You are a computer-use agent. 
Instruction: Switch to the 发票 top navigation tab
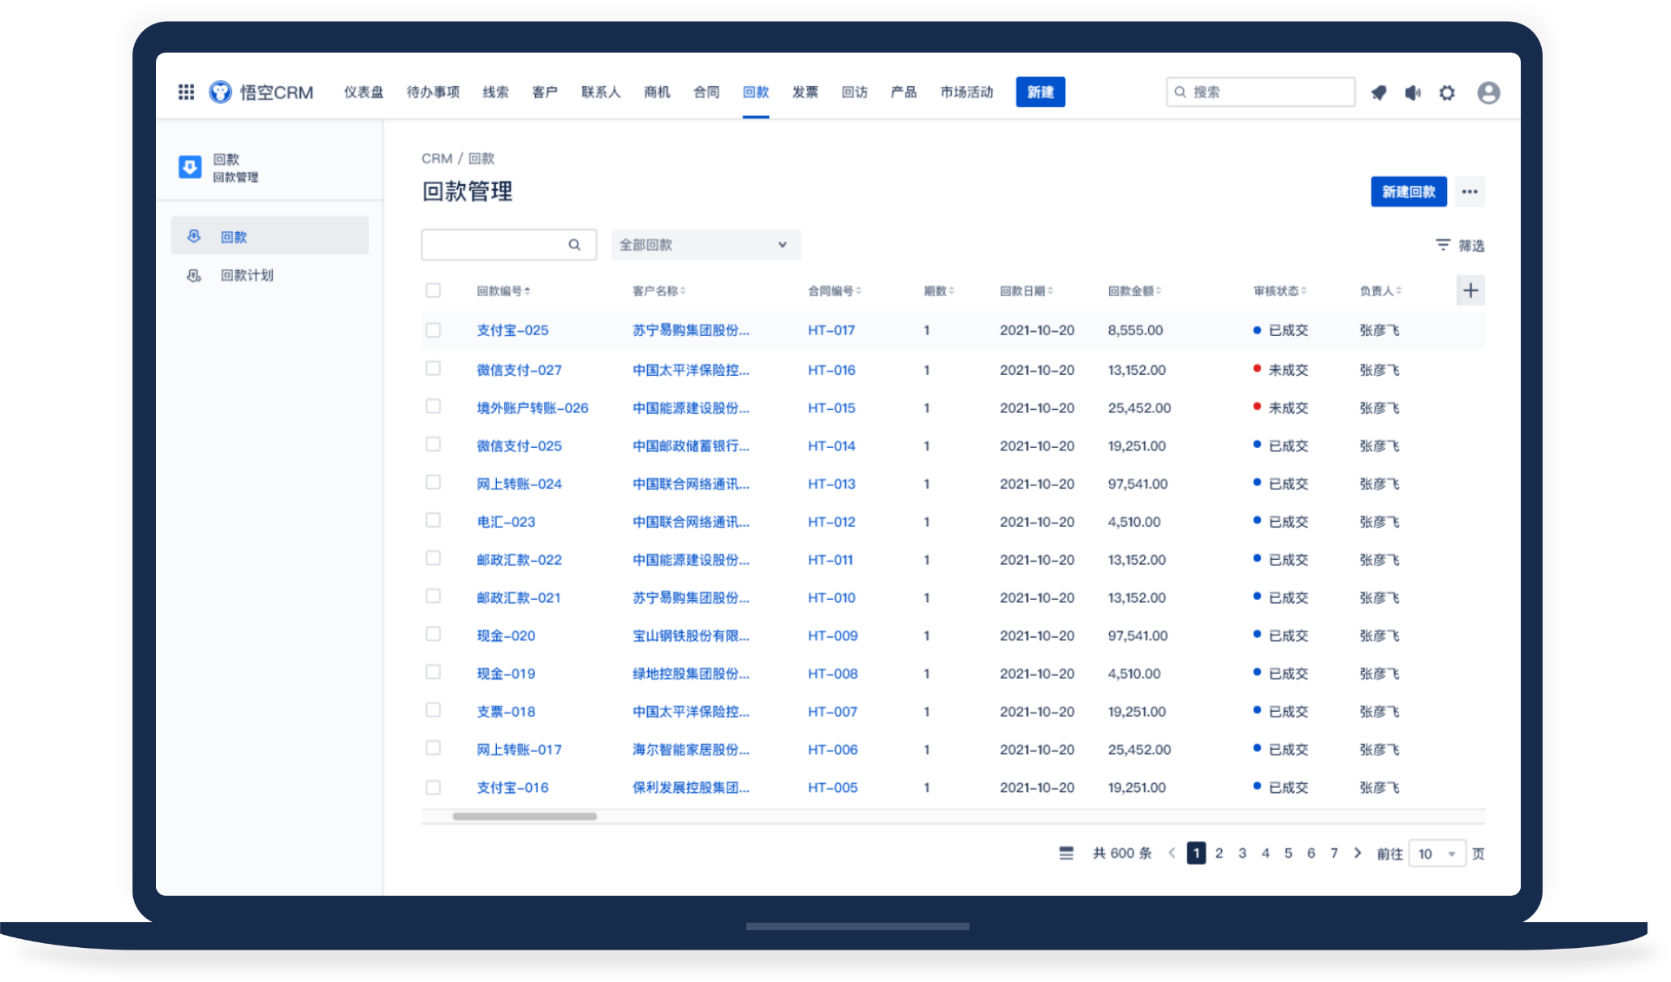[805, 93]
